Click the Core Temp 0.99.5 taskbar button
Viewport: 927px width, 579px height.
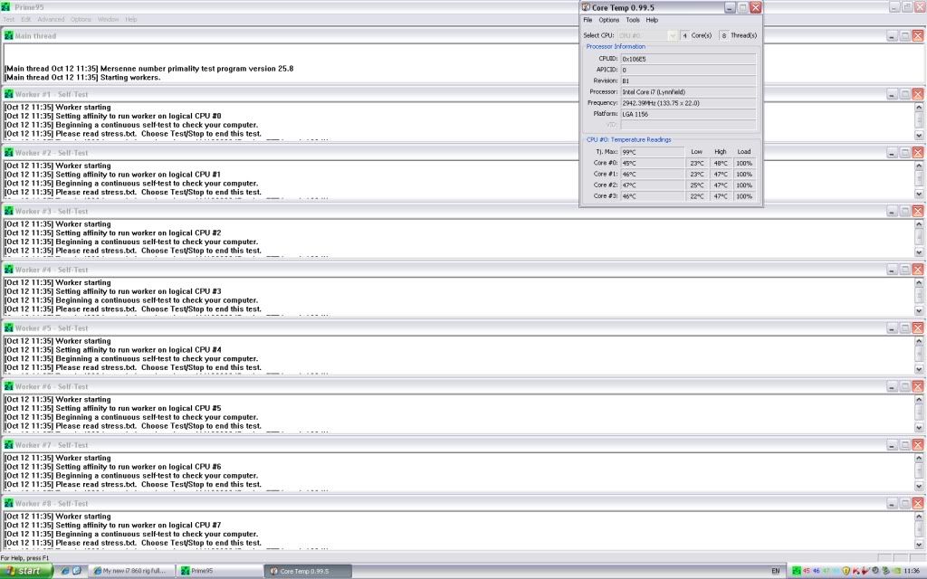tap(308, 571)
